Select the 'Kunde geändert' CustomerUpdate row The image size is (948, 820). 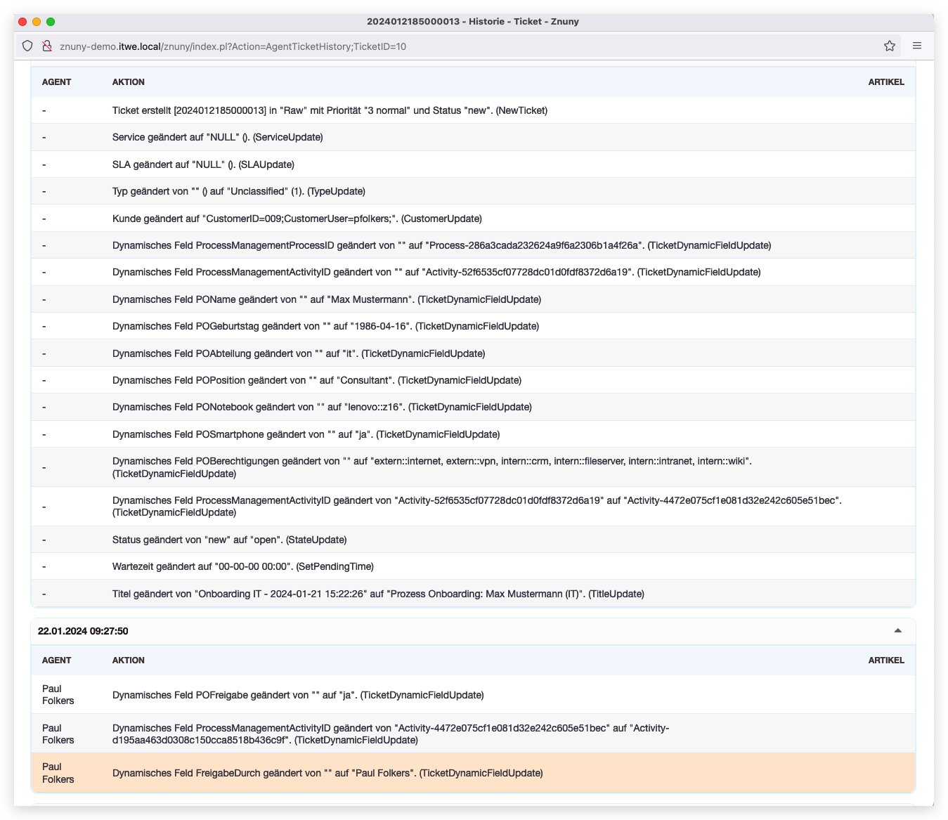pos(473,219)
